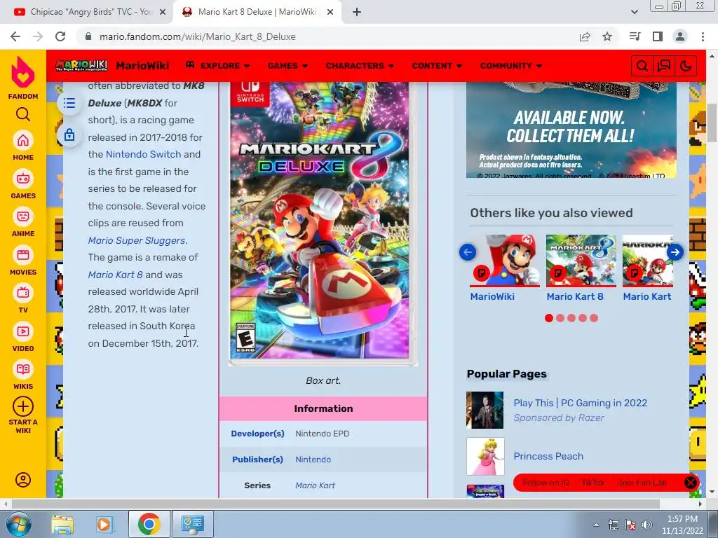Follow the Mario Kart 8 text link
This screenshot has height=538, width=718.
click(x=116, y=275)
